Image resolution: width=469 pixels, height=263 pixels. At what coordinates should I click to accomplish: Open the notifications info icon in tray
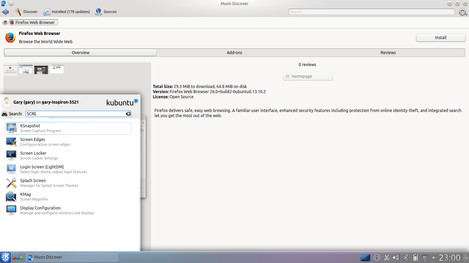tap(377, 258)
